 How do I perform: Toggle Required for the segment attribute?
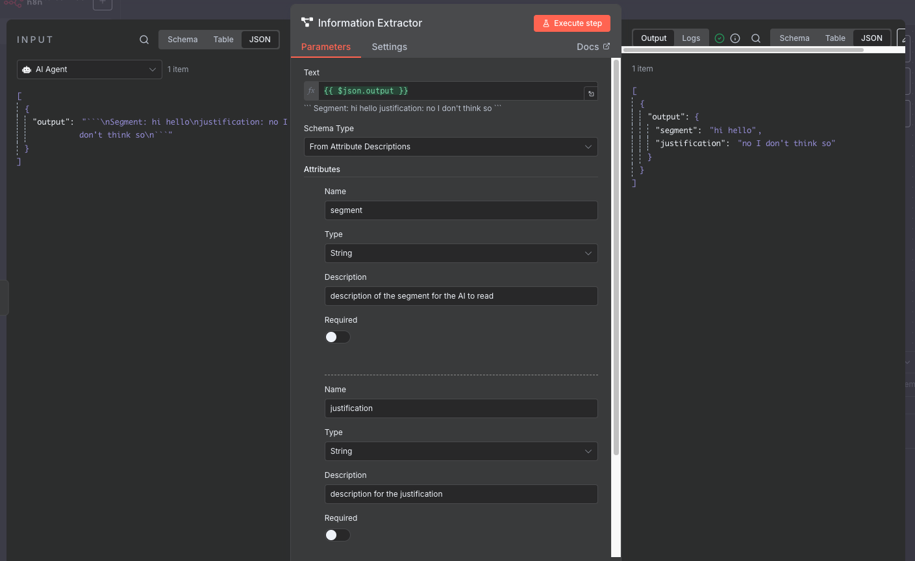(337, 337)
